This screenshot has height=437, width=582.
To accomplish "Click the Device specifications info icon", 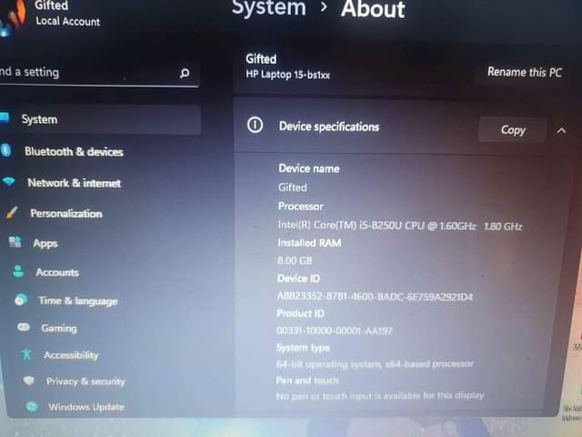I will point(256,126).
